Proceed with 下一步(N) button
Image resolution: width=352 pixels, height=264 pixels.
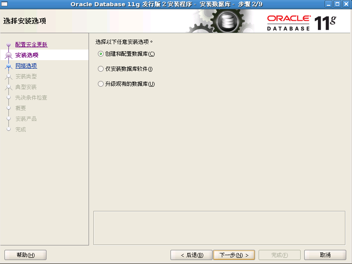[234, 255]
